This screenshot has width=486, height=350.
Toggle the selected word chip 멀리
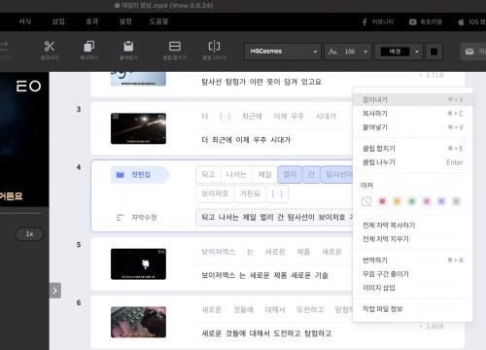pyautogui.click(x=290, y=175)
